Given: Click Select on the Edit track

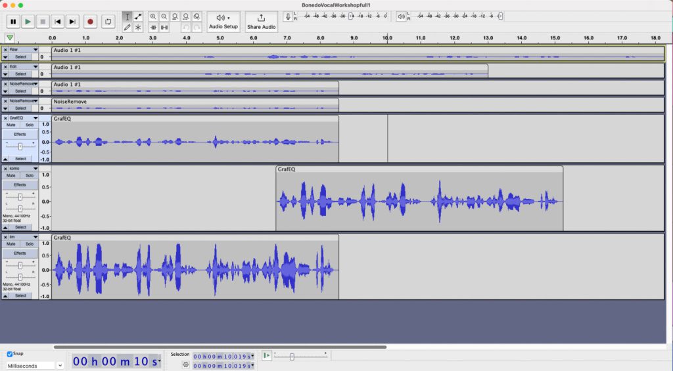Looking at the screenshot, I should [x=20, y=74].
